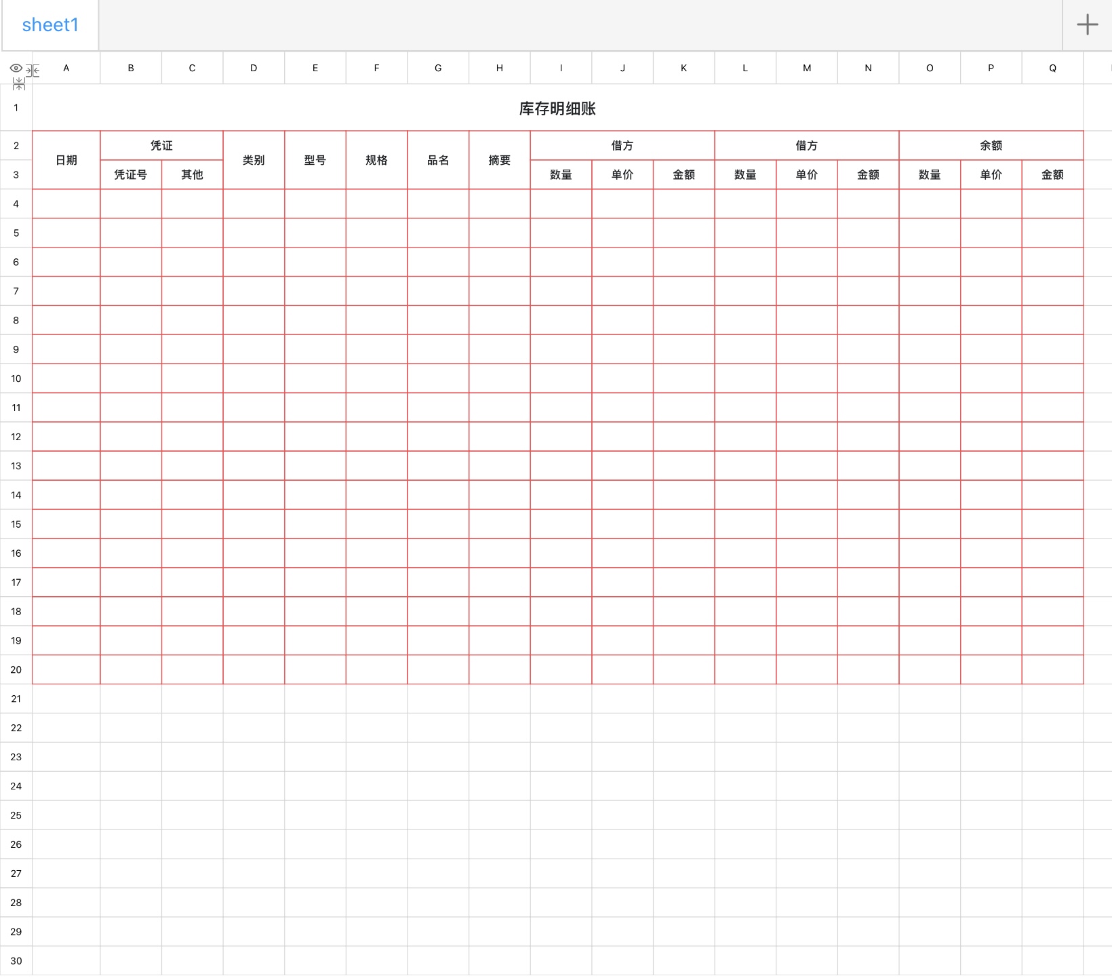Click the 库存明细账 title cell
1112x978 pixels.
(x=557, y=109)
